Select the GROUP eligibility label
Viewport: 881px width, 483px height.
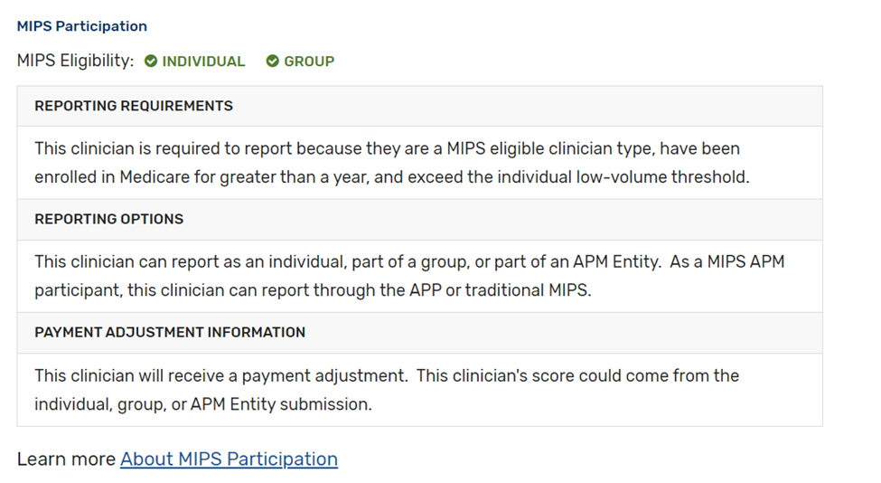pyautogui.click(x=309, y=62)
